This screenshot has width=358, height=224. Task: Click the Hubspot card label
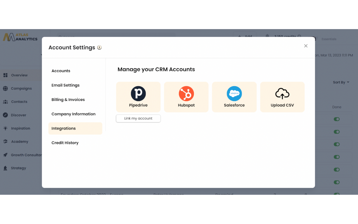click(186, 105)
